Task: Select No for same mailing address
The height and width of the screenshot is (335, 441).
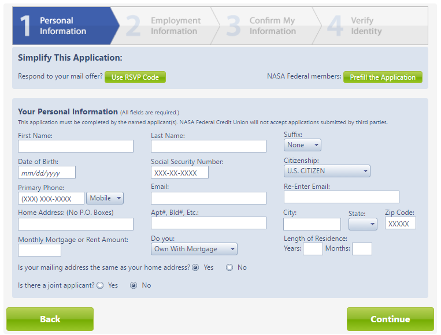Action: (229, 267)
